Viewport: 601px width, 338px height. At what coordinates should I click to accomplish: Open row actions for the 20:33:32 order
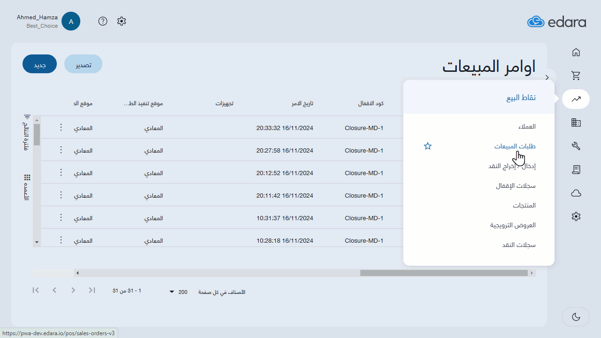61,127
